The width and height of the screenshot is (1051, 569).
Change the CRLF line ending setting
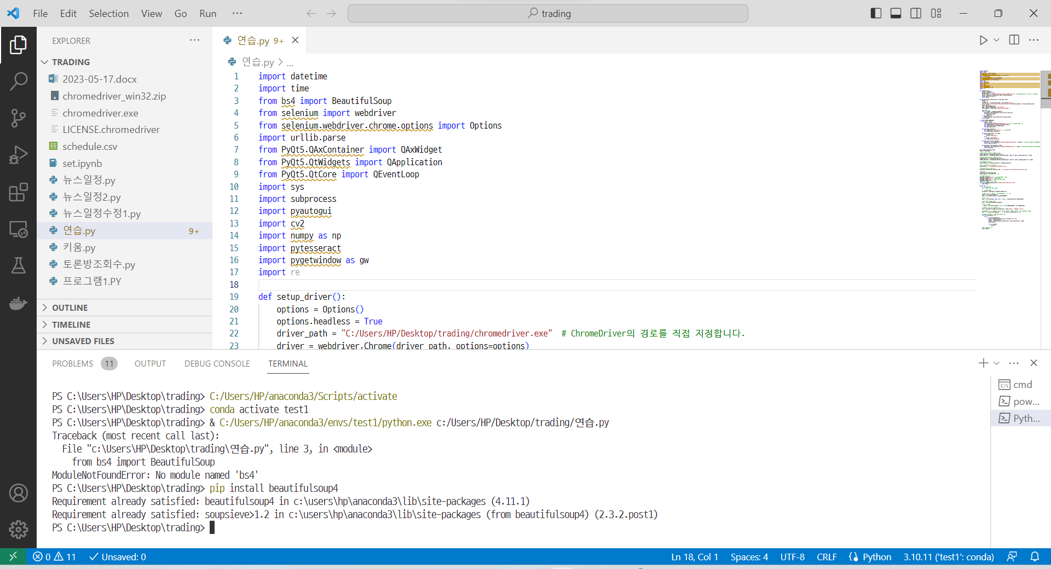coord(826,557)
